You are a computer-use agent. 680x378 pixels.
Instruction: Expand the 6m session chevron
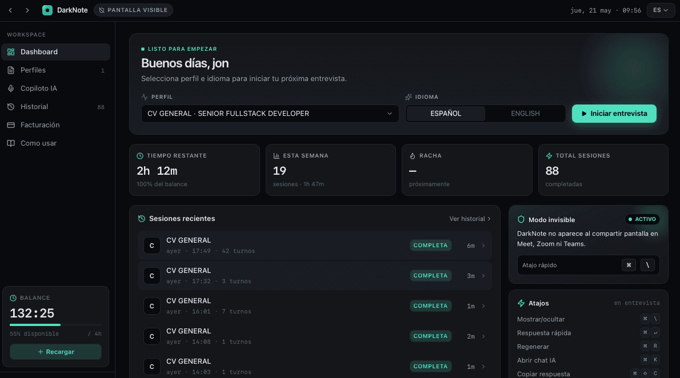click(x=483, y=246)
